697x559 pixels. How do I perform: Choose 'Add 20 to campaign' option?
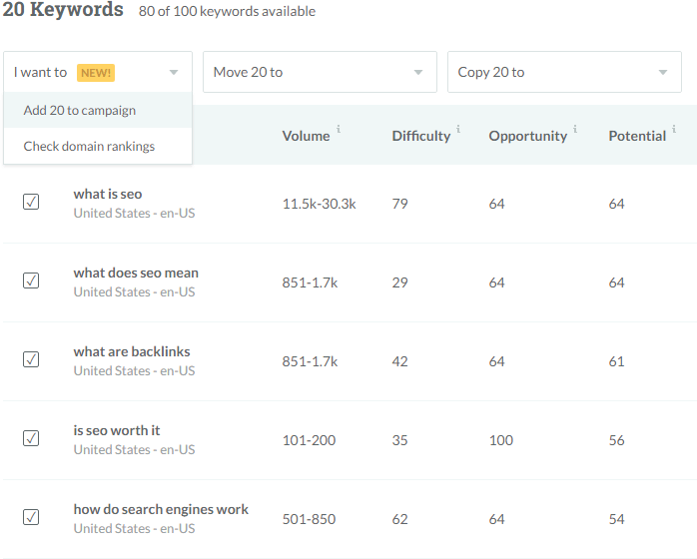pyautogui.click(x=80, y=111)
